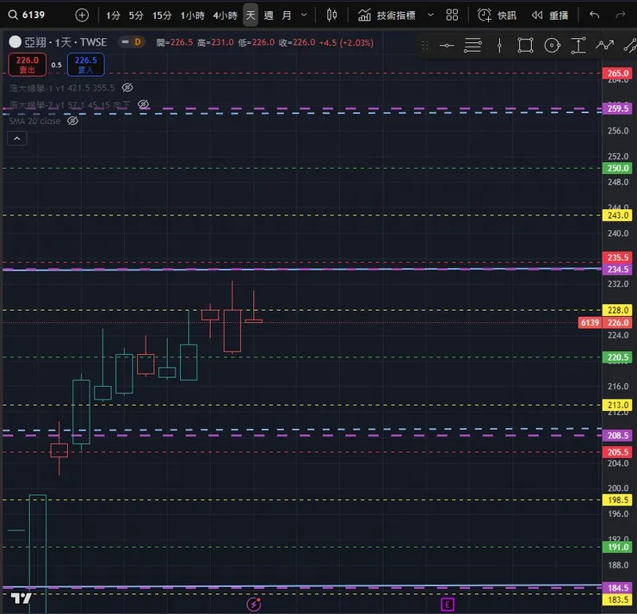Start bar replay with 重播 button

550,16
